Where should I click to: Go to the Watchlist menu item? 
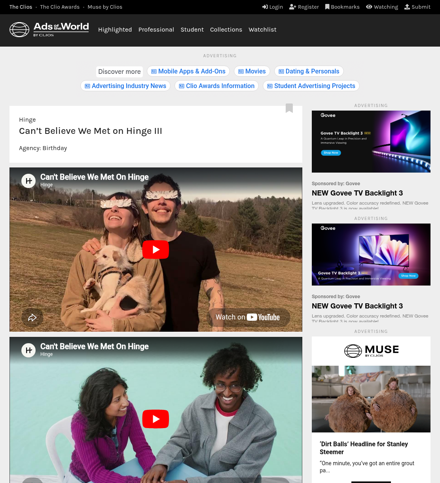point(262,30)
